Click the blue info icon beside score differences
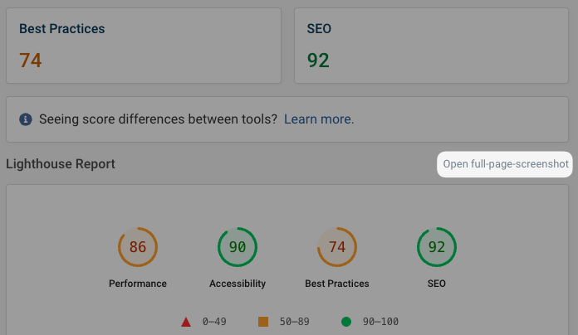Screen dimensions: 578x335 pyautogui.click(x=26, y=119)
